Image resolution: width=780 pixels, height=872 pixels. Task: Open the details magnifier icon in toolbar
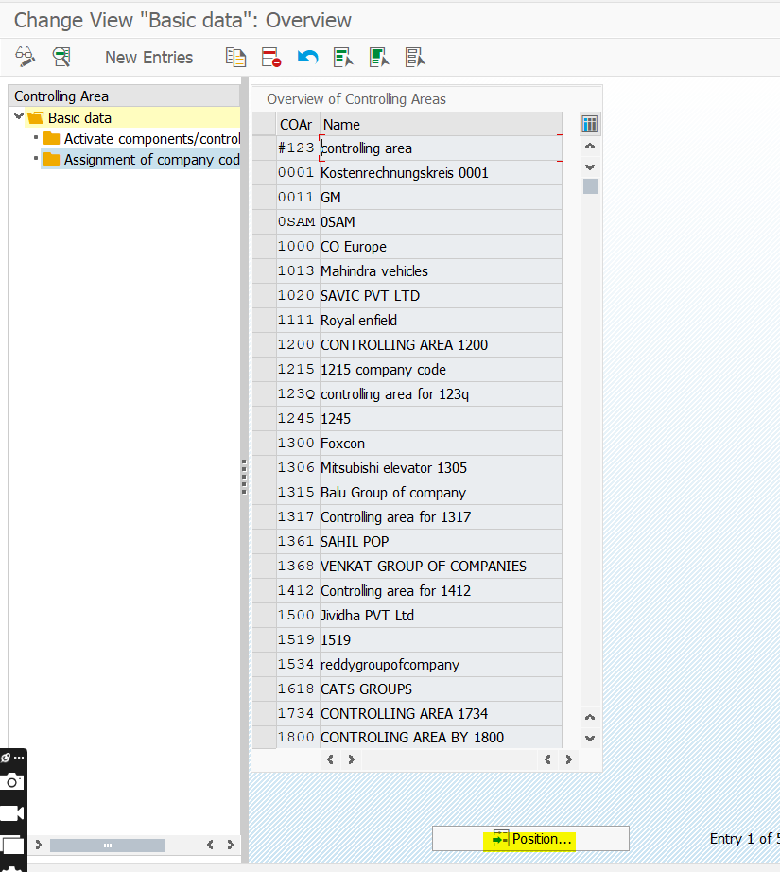click(x=61, y=57)
